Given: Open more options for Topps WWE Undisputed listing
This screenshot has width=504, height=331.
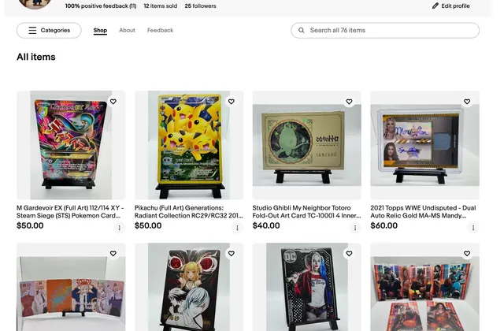Looking at the screenshot, I should [473, 228].
